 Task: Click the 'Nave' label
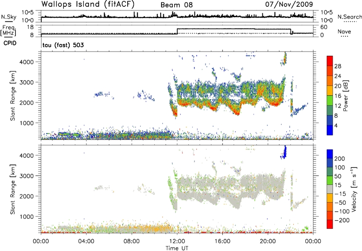click(x=344, y=31)
